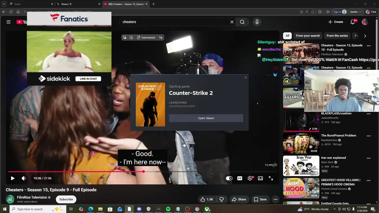Open video player settings gear

coord(250,178)
